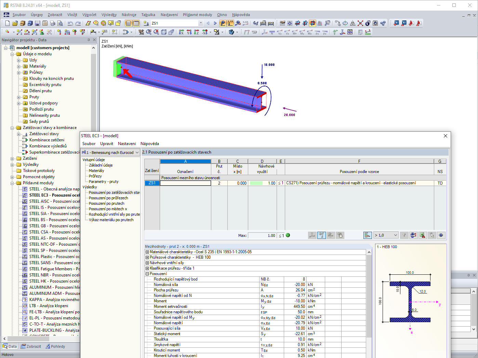Open the Soubor menu in main window
Screen dimensions: 478x358
pos(19,15)
